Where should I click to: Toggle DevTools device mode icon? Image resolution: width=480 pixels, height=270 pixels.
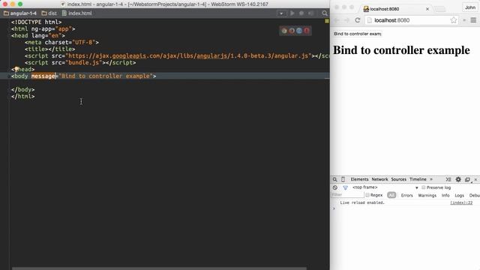tap(343, 179)
